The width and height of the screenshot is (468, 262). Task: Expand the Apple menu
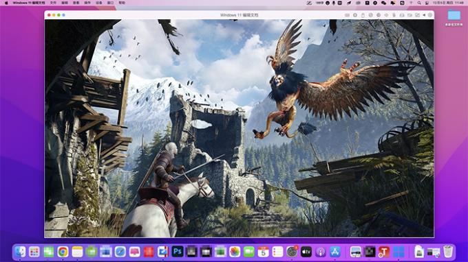6,3
